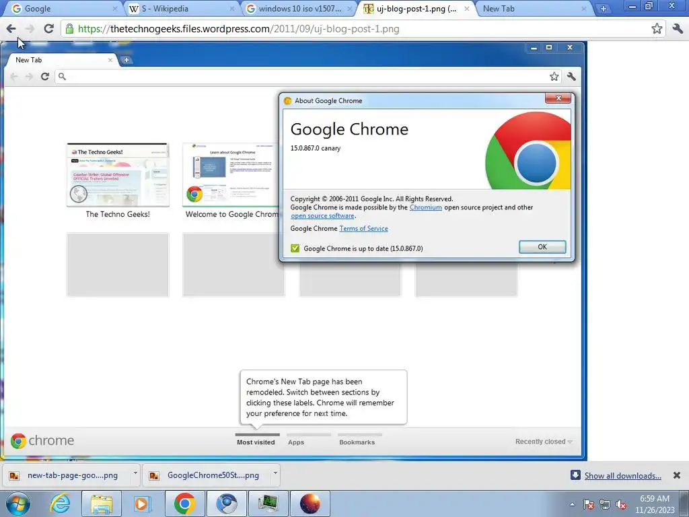
Task: Open the downloaded new-tab-page-goo....png file
Action: [66, 475]
